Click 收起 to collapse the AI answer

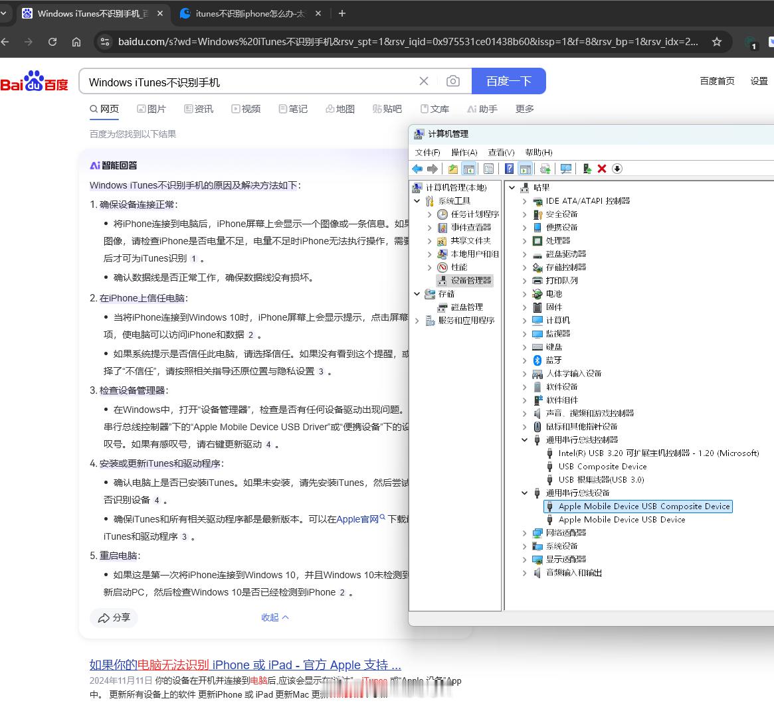[275, 617]
